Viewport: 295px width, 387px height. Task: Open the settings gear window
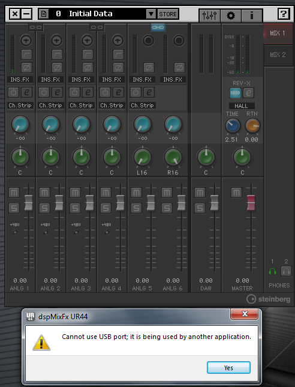[x=231, y=16]
